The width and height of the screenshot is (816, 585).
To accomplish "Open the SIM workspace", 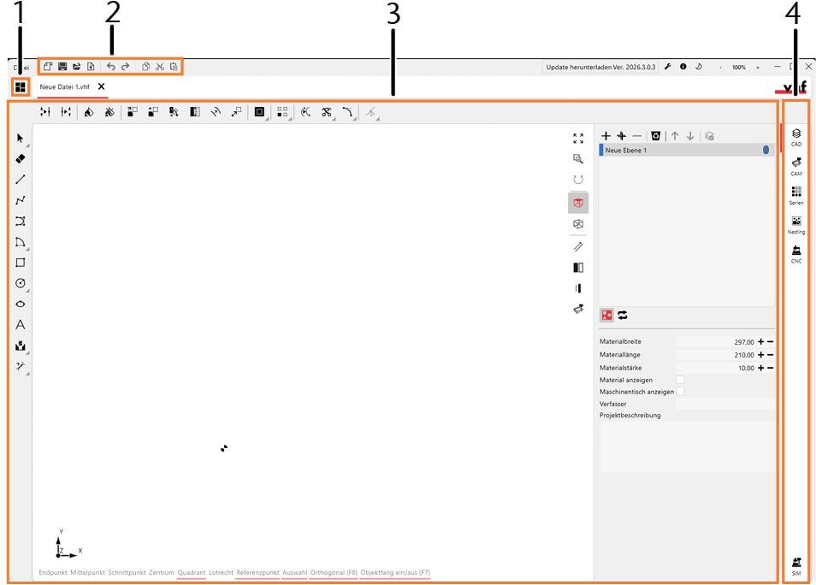I will pos(796,566).
